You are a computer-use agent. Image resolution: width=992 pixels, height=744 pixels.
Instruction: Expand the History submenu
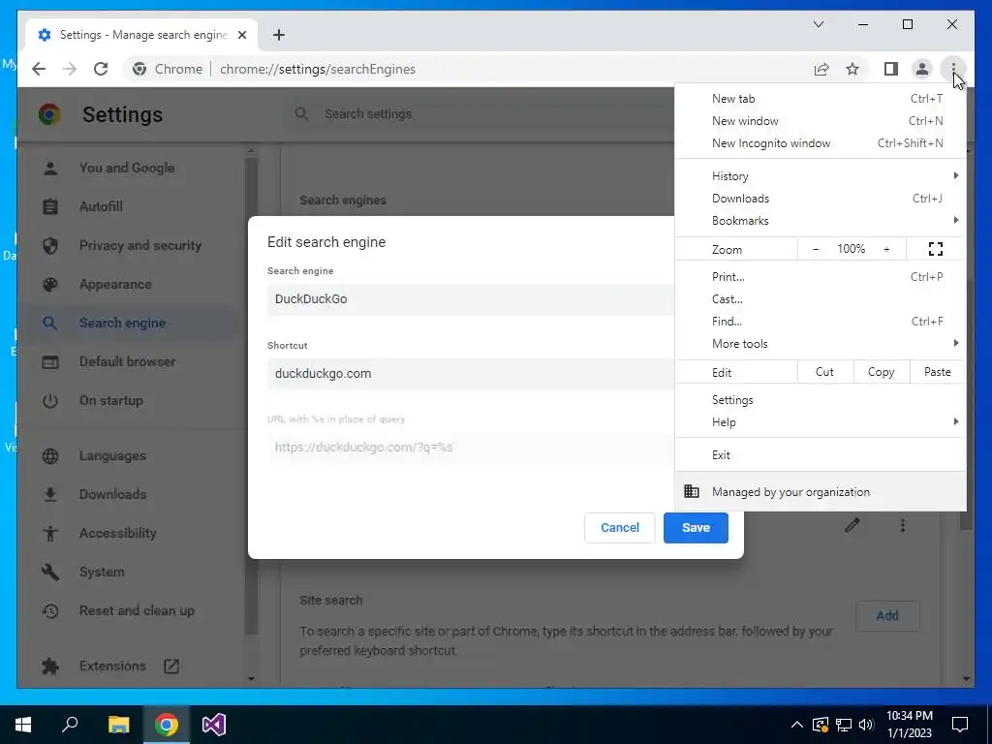pos(821,176)
